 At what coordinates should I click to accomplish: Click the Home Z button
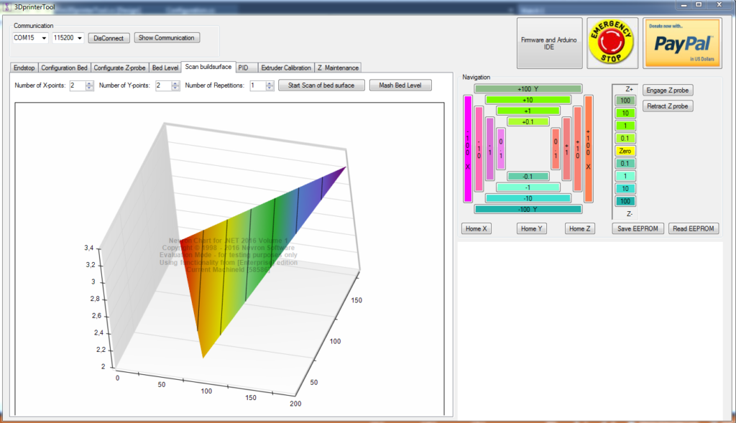click(580, 228)
